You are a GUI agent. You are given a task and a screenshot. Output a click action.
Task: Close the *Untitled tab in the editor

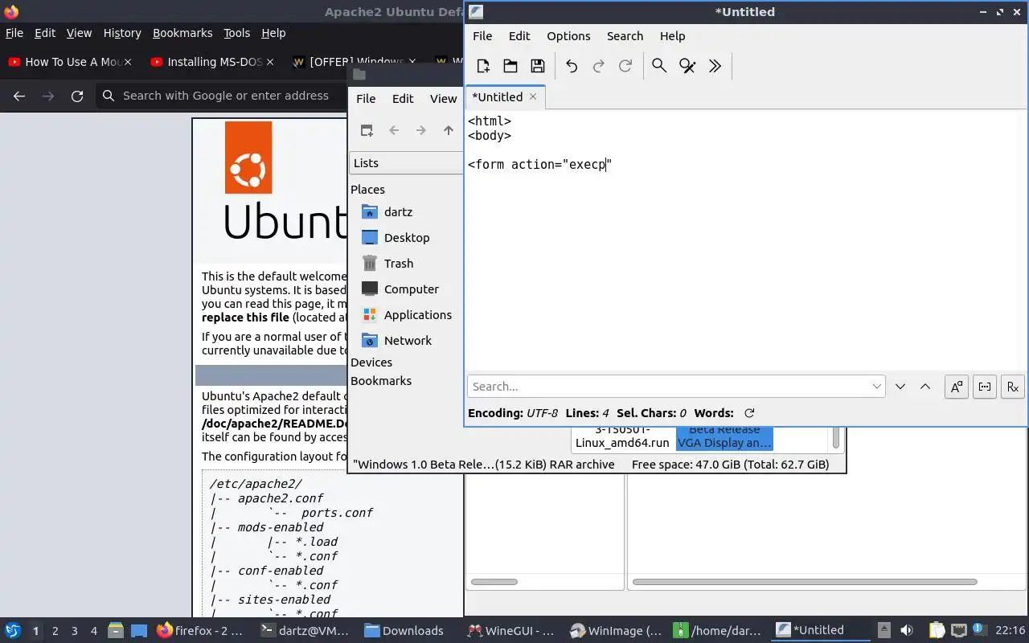(532, 96)
